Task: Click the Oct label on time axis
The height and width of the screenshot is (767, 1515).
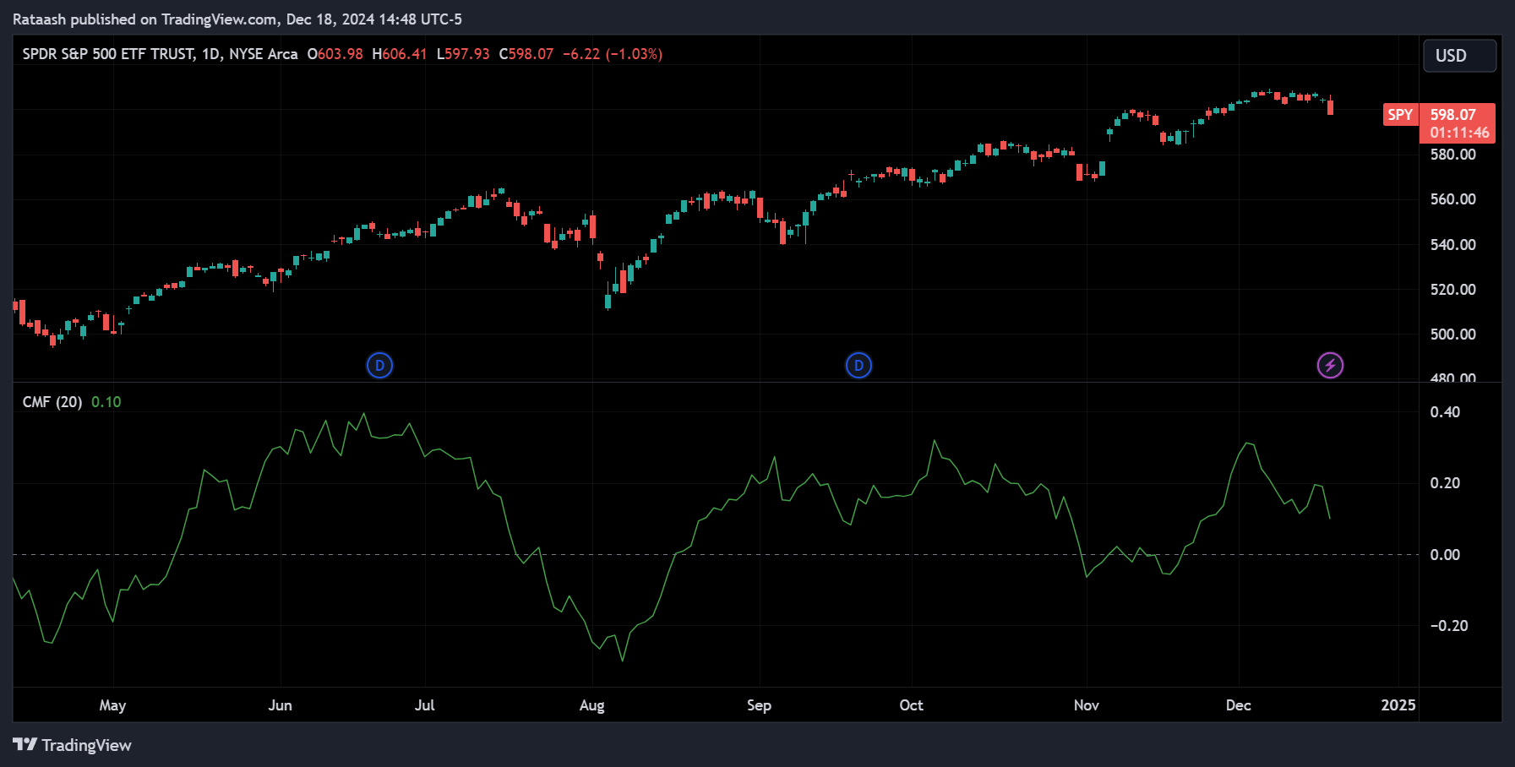Action: [x=911, y=705]
